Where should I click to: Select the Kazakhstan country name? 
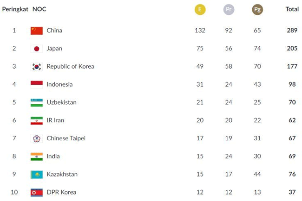[62, 175]
